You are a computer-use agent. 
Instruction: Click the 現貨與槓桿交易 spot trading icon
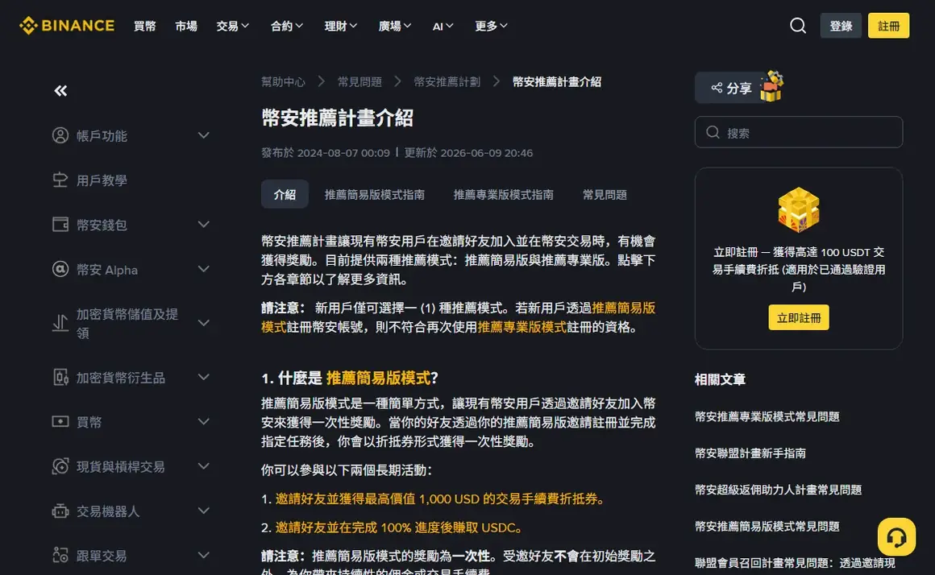click(x=60, y=466)
